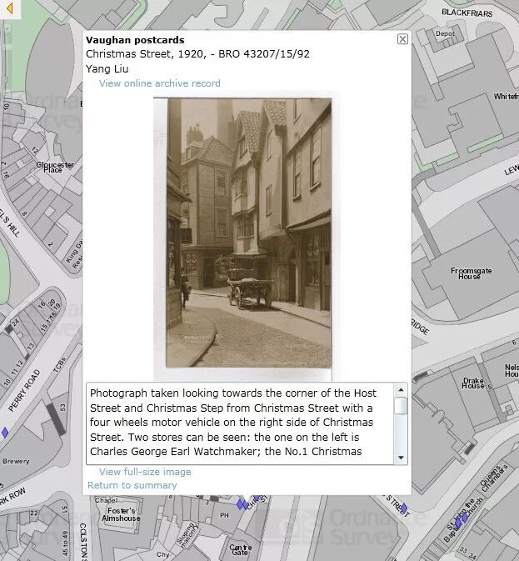
Task: Click the 'Yang Liu' author text
Action: click(x=107, y=68)
